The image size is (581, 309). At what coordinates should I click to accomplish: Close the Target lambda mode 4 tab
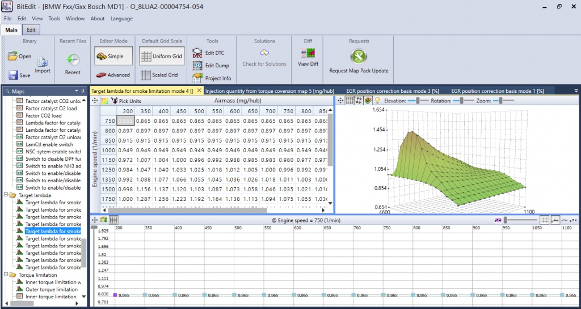199,91
